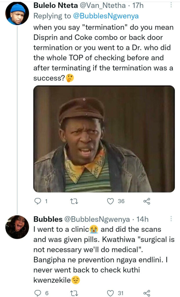This screenshot has width=180, height=297.
Task: Share Bulelo Nteta's tweet
Action: tap(147, 201)
